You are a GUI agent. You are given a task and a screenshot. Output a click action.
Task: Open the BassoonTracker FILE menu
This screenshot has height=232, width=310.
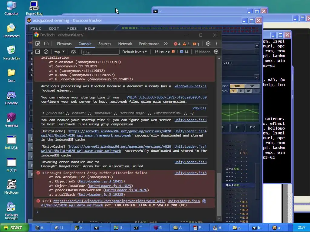coord(36,28)
